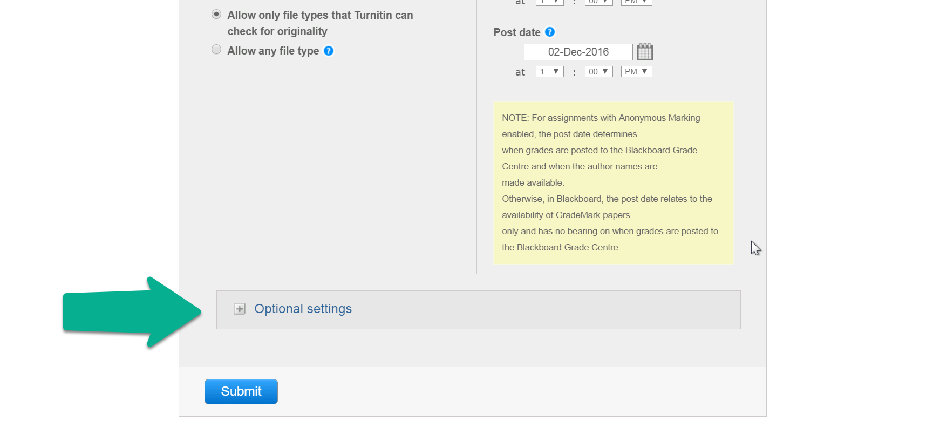Select the 'Allow any file type' radio button
The width and height of the screenshot is (947, 434).
pyautogui.click(x=216, y=50)
